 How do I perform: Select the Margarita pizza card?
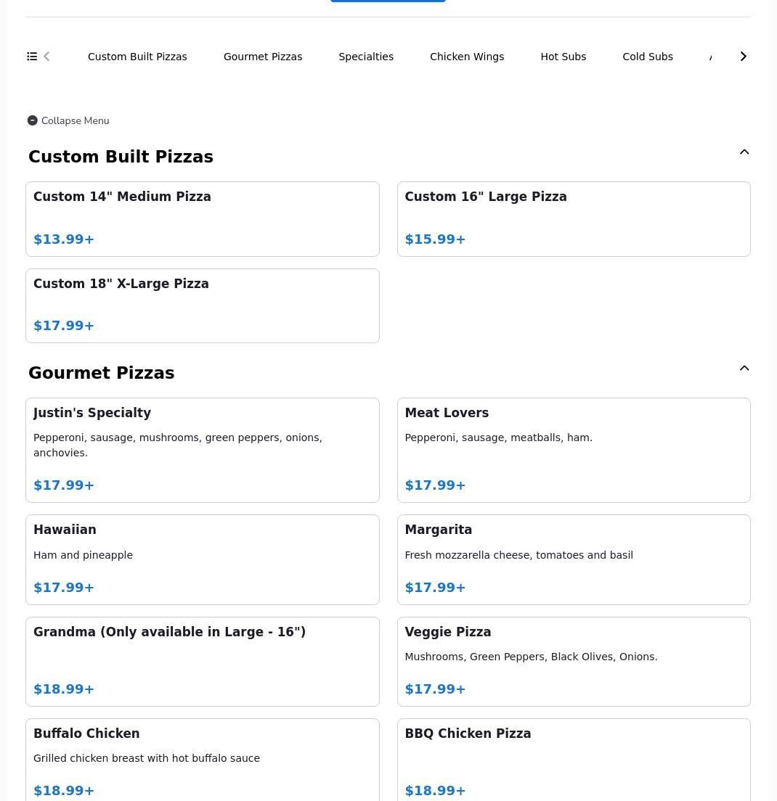click(574, 559)
